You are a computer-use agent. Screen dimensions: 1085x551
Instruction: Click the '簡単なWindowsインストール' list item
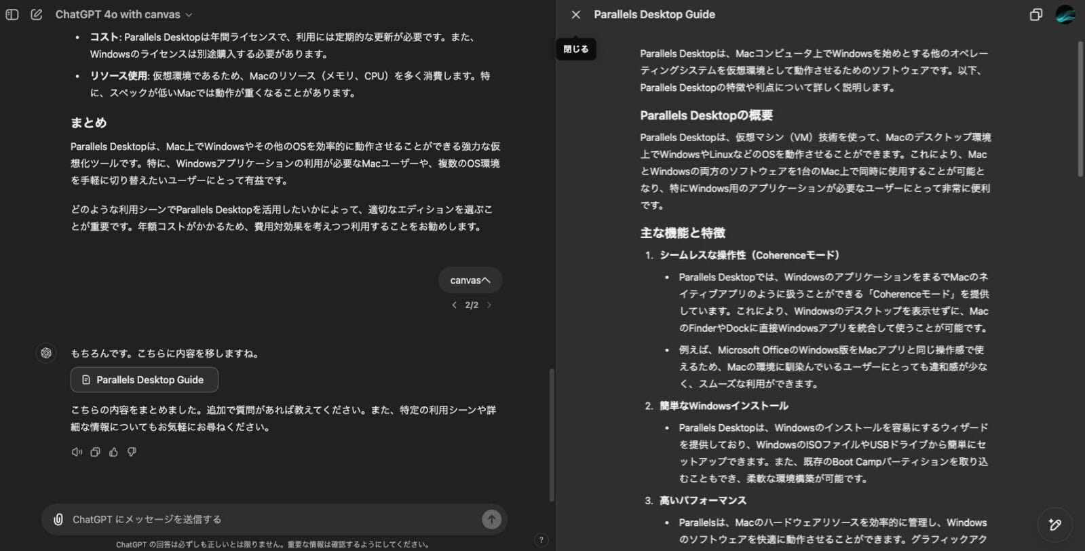point(723,406)
